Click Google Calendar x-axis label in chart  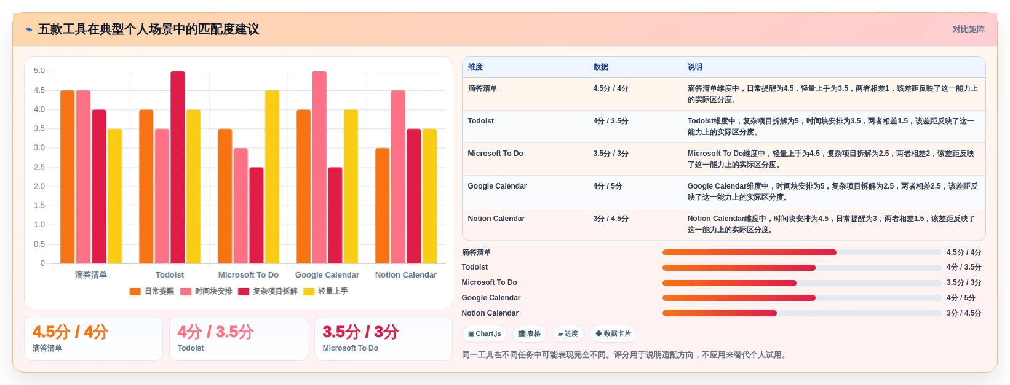pos(327,275)
